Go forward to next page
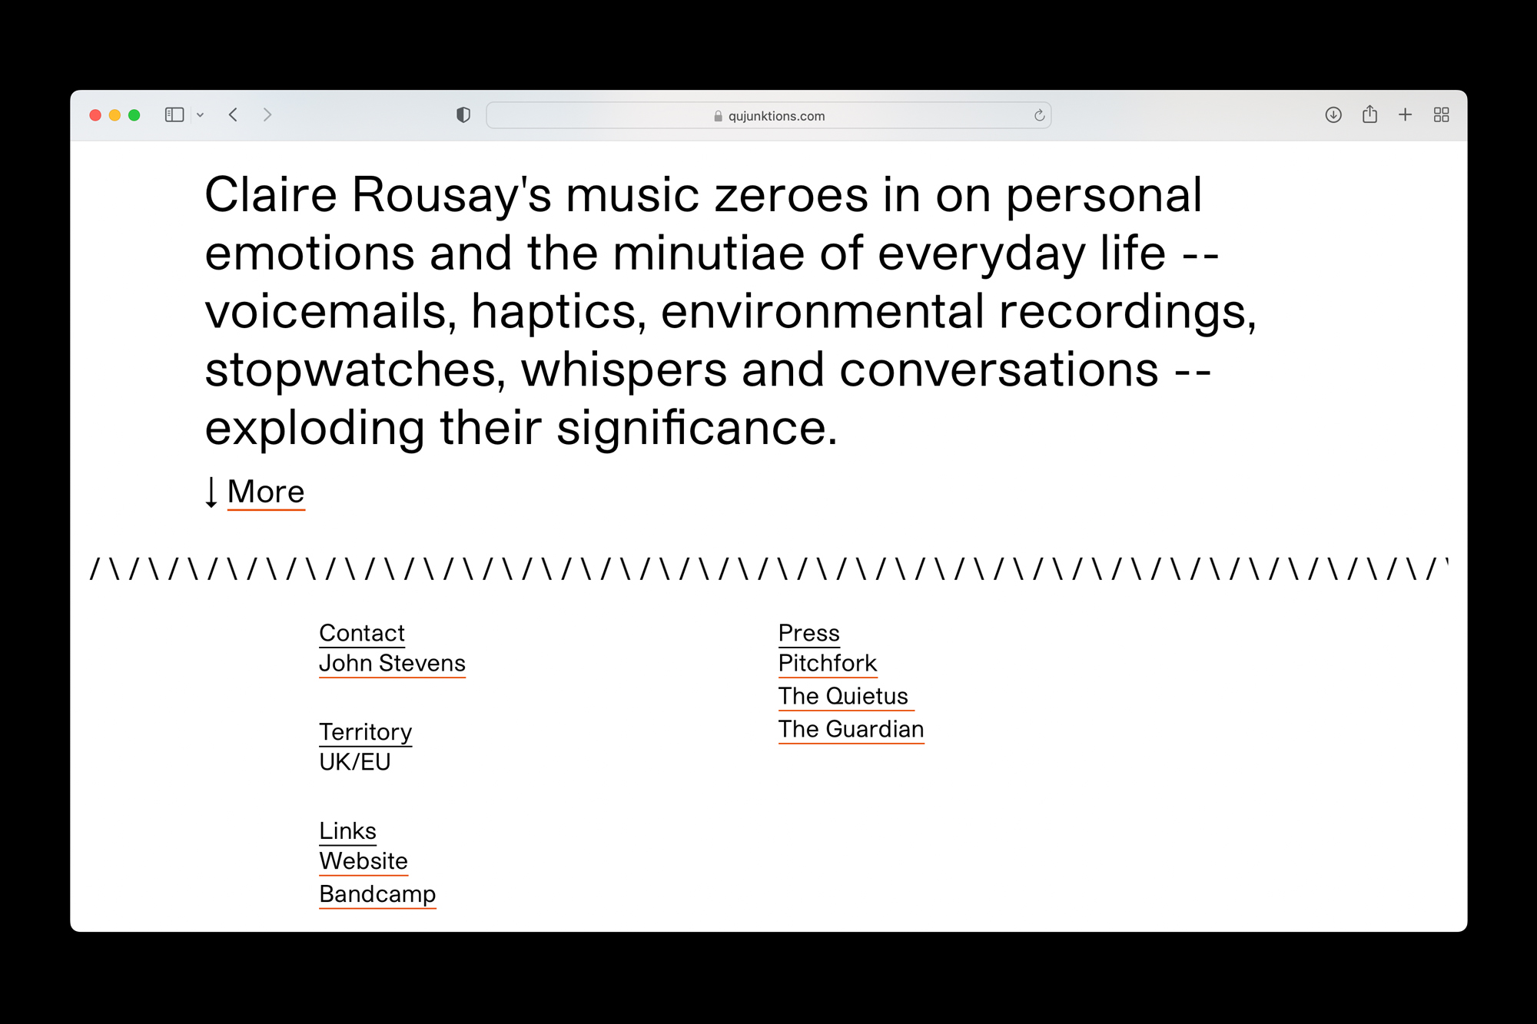 point(267,115)
